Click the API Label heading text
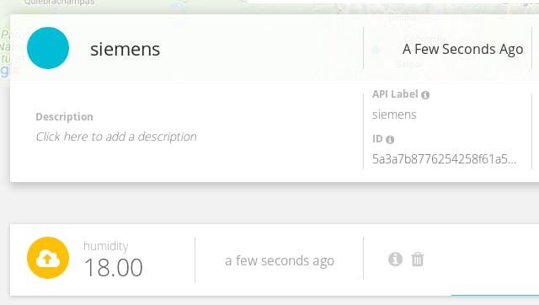The image size is (539, 305). pyautogui.click(x=395, y=94)
